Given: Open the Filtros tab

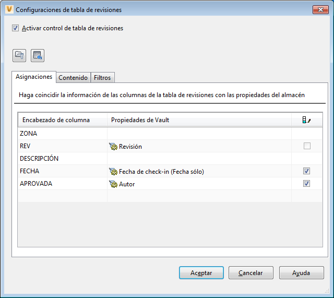Looking at the screenshot, I should pyautogui.click(x=102, y=78).
